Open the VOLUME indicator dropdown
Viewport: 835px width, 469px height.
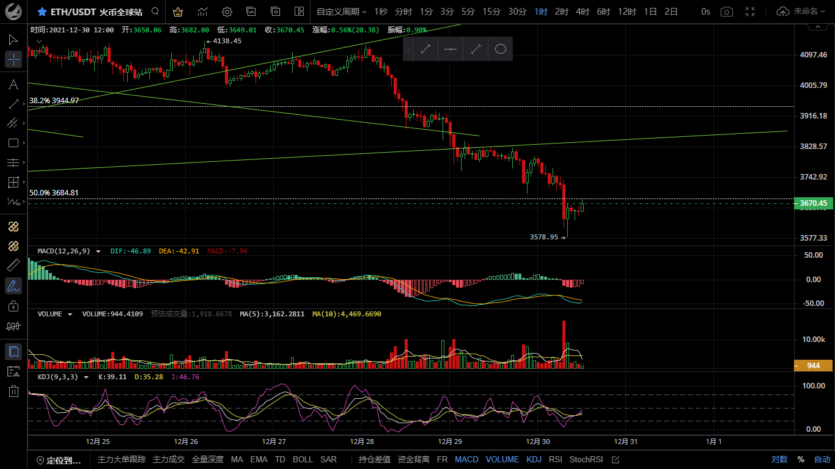coord(70,314)
